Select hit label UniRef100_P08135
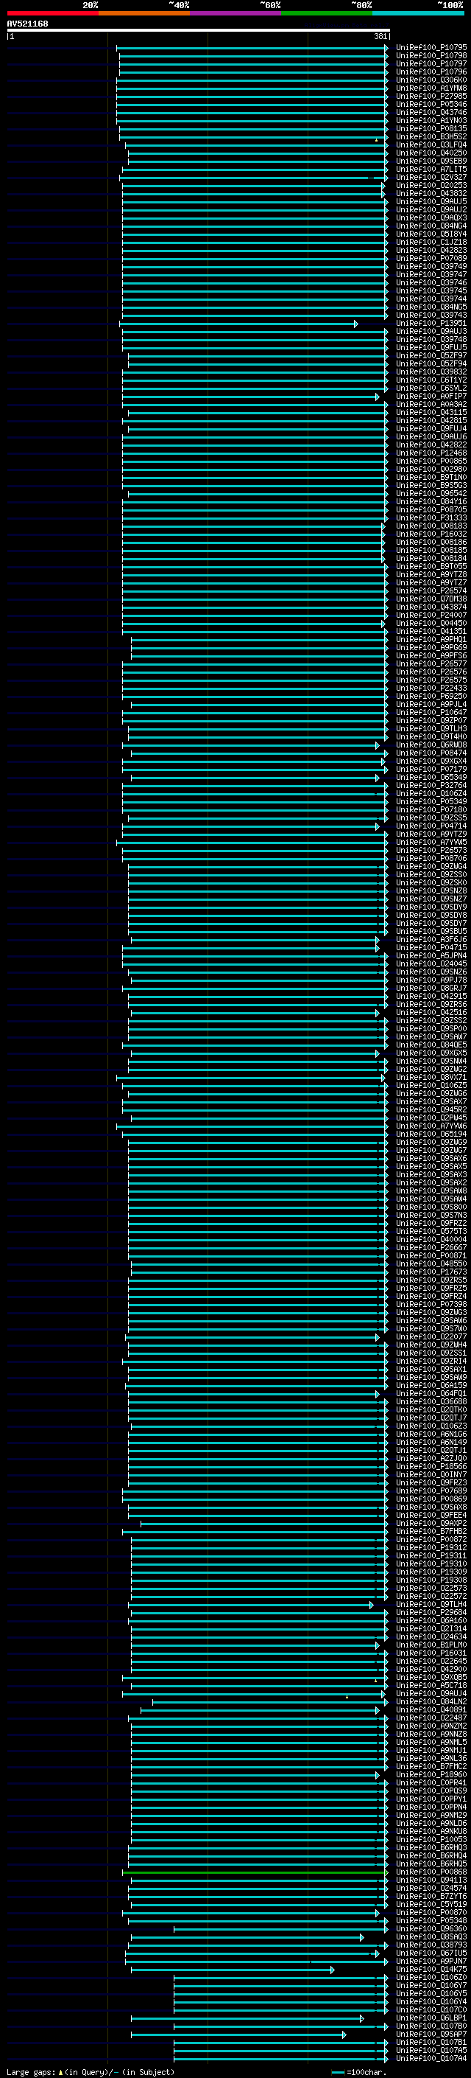Screen dimensions: 471x2078 pyautogui.click(x=431, y=128)
